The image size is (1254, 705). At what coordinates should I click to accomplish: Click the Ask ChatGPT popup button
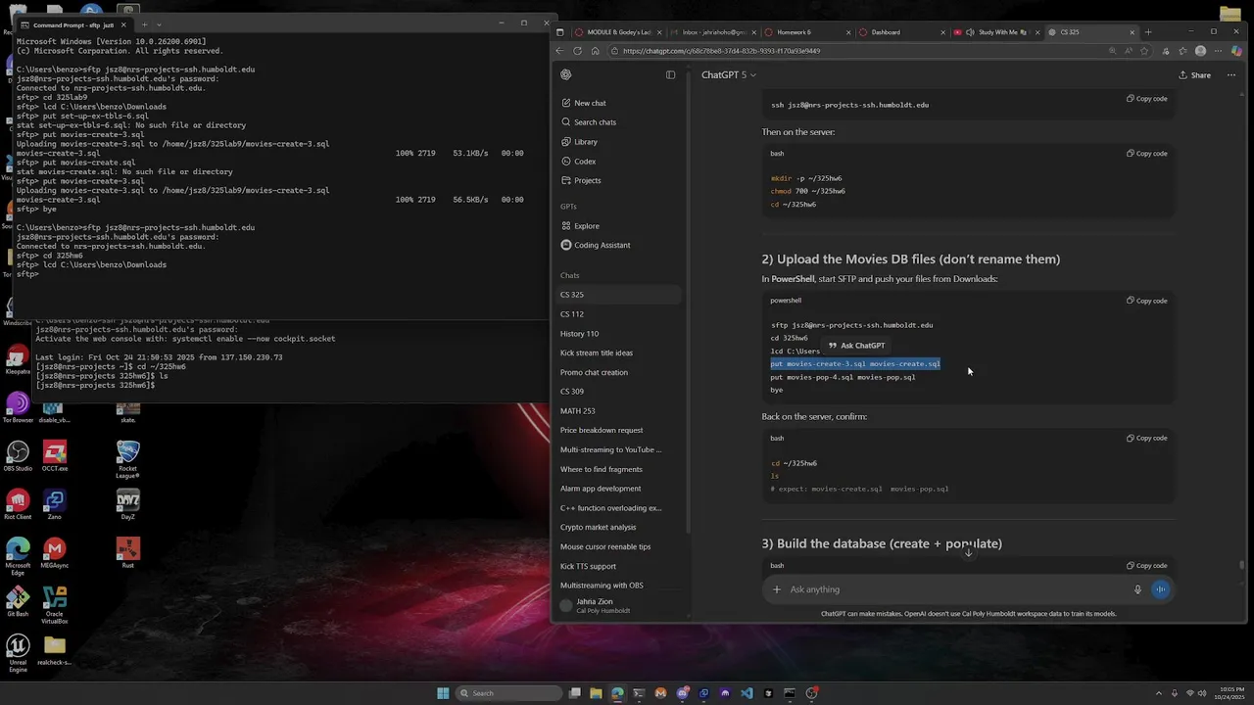point(857,346)
